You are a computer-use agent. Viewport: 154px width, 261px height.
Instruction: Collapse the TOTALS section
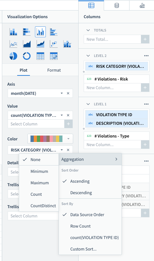(88, 30)
